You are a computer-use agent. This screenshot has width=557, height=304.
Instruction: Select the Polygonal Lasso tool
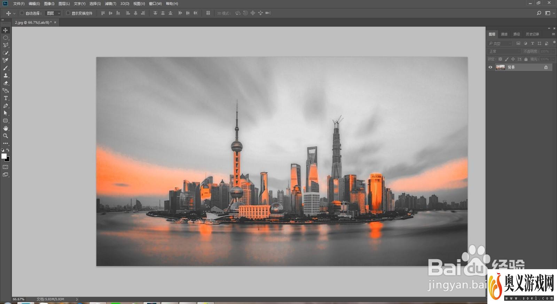pos(6,45)
